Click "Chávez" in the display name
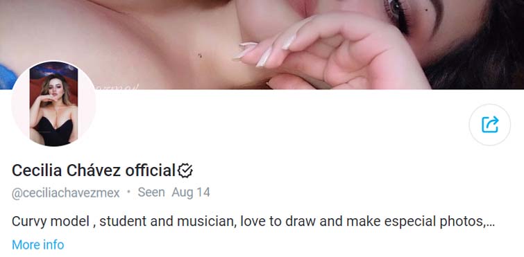Viewport: 524px width, 257px height. pyautogui.click(x=94, y=170)
